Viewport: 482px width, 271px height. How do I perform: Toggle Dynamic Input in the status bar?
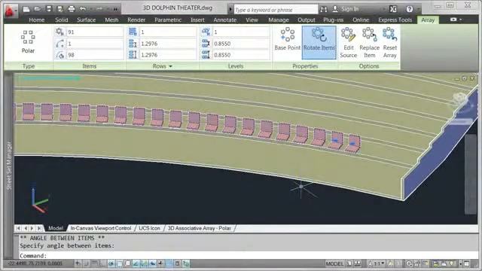tap(152, 263)
